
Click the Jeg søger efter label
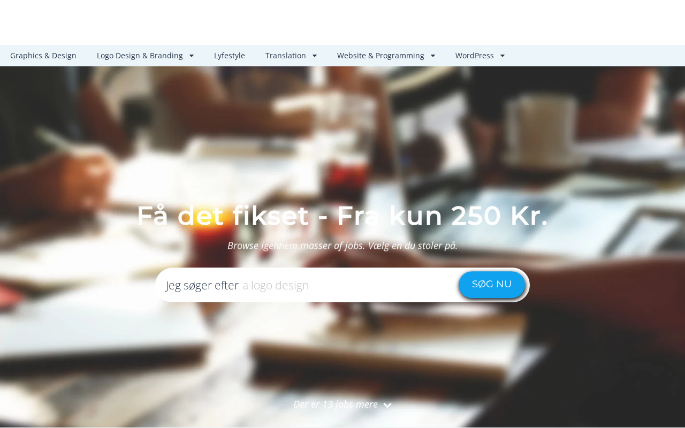(202, 285)
